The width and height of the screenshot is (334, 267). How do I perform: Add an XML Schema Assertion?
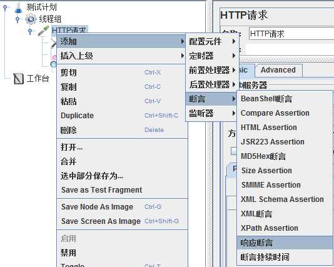point(285,199)
